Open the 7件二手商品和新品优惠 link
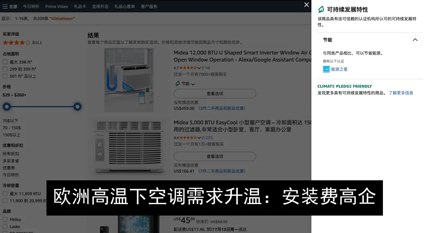The width and height of the screenshot is (429, 233). tap(222, 171)
